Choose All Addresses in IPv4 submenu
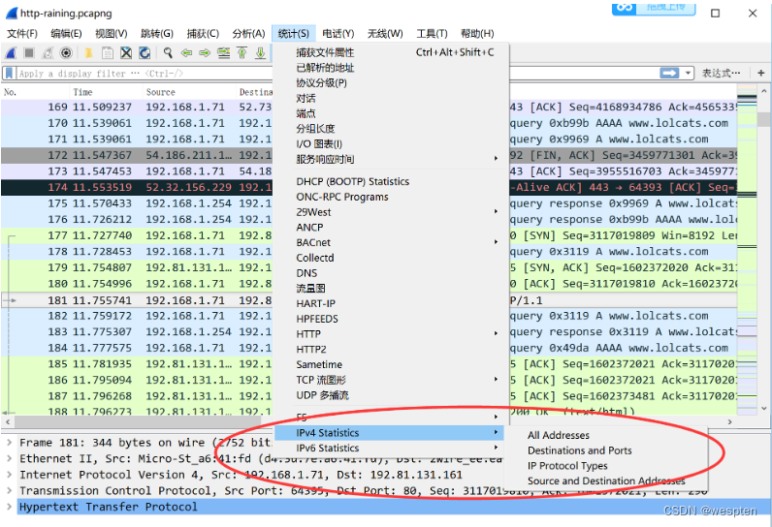The image size is (772, 527). point(606,435)
